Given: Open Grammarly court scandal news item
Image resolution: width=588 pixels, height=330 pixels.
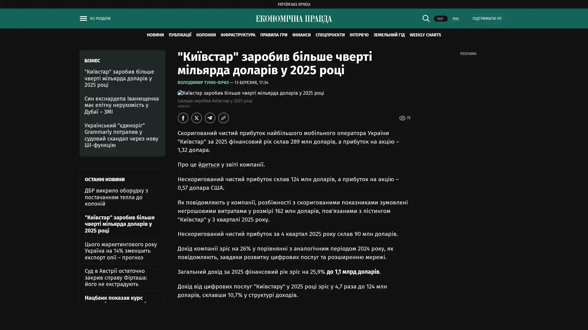Looking at the screenshot, I should click(x=122, y=135).
